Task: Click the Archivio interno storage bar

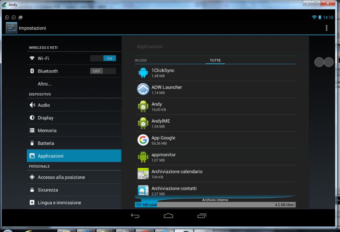Action: pyautogui.click(x=215, y=205)
